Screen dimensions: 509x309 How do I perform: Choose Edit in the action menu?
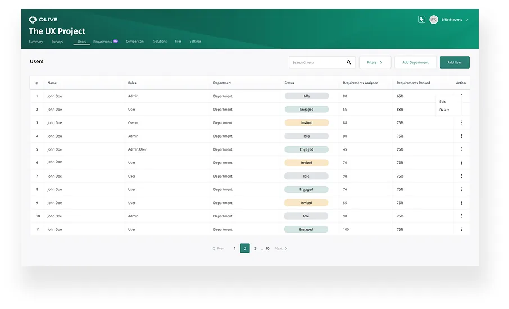443,102
